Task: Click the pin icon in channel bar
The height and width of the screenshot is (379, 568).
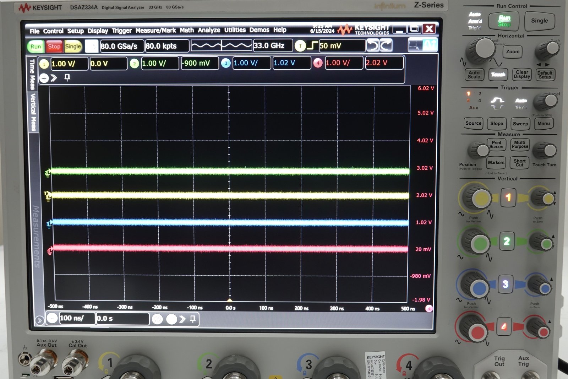Action: (x=67, y=77)
